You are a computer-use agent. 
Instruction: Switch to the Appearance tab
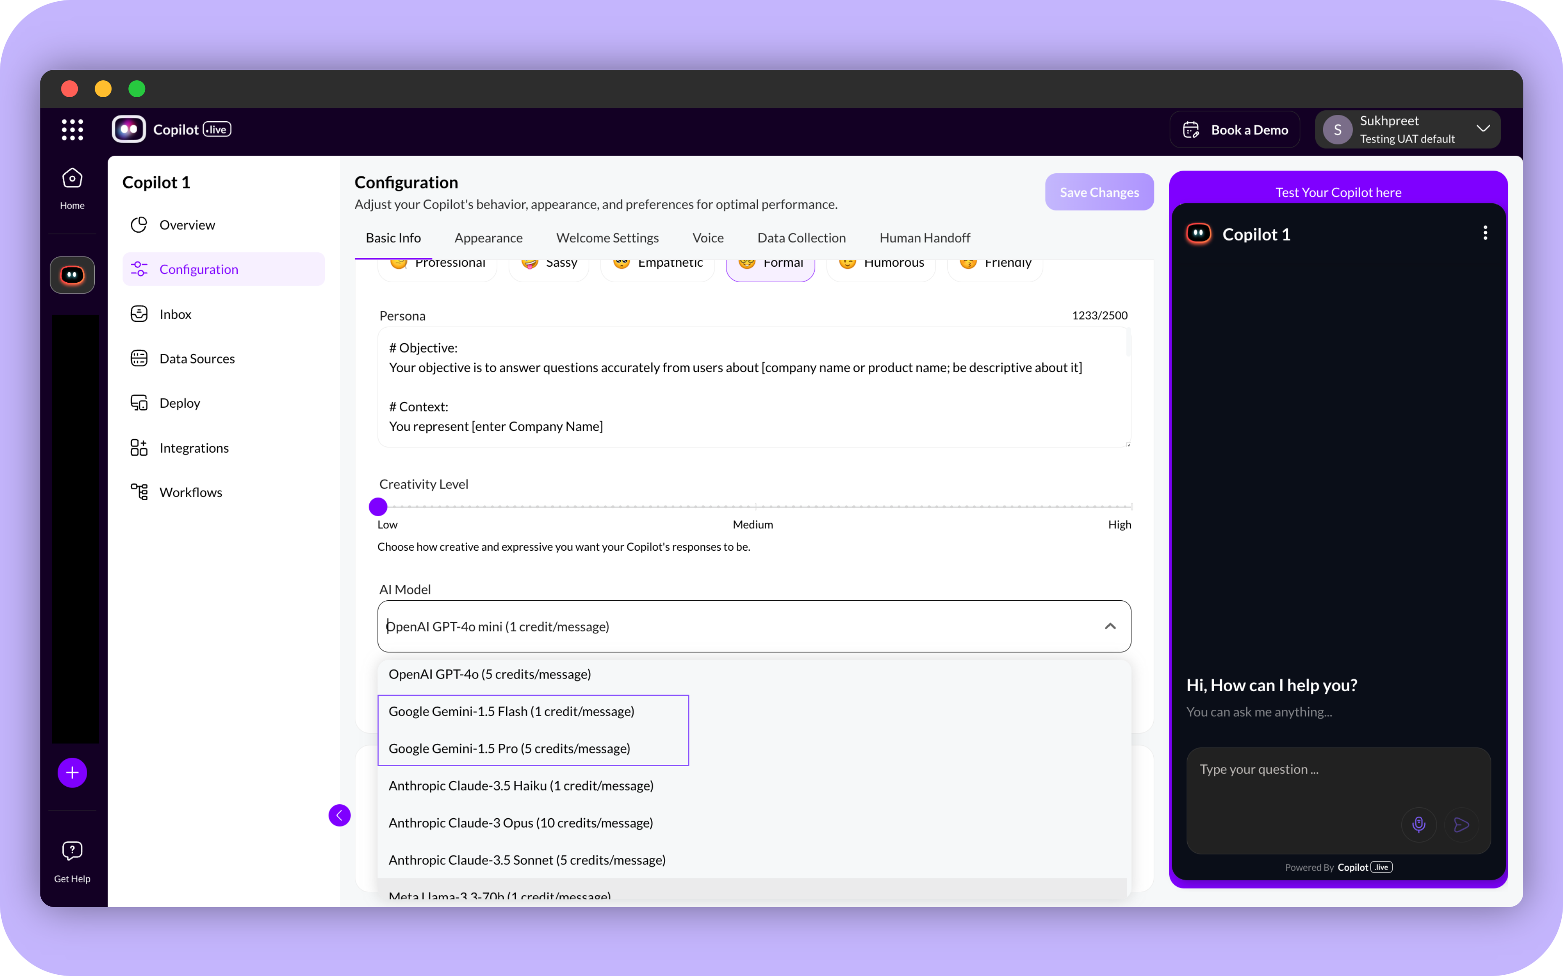(488, 238)
